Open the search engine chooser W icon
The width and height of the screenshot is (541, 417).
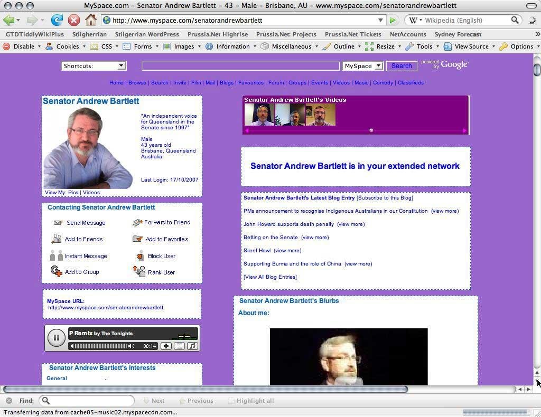(x=415, y=21)
